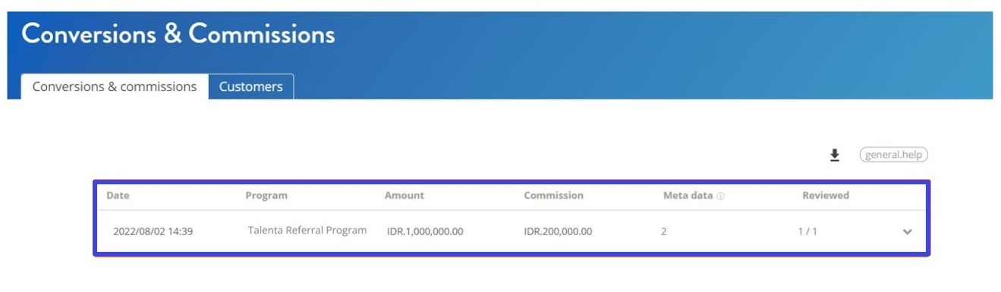Select the 2022/08/02 14:39 date cell
This screenshot has width=1001, height=292.
(153, 231)
